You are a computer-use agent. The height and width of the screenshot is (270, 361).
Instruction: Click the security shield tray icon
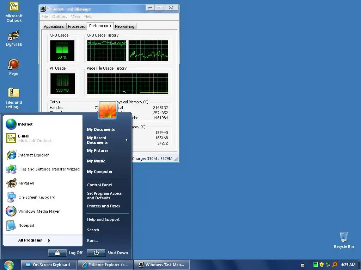click(x=322, y=265)
